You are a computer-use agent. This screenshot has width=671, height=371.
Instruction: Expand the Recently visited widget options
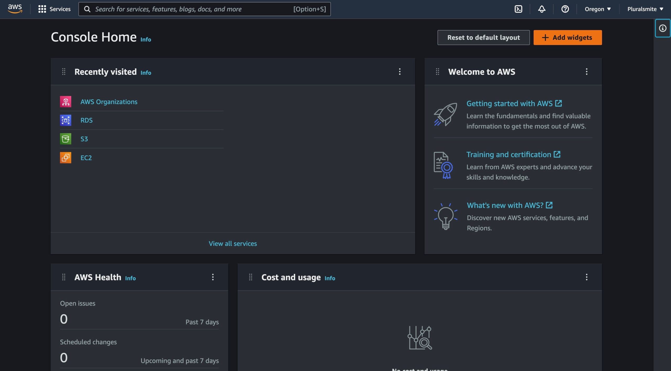399,71
